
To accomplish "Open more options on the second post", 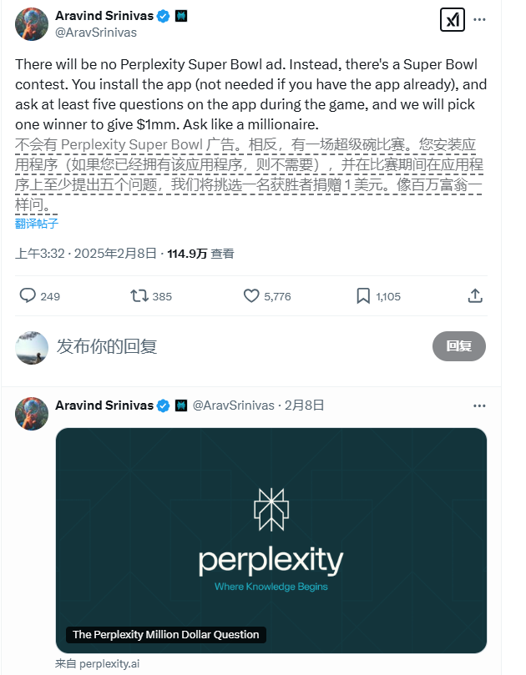I will (479, 406).
